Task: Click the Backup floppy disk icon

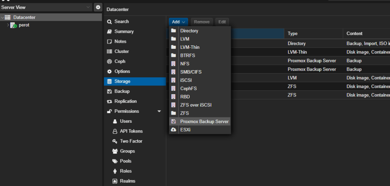Action: [110, 91]
